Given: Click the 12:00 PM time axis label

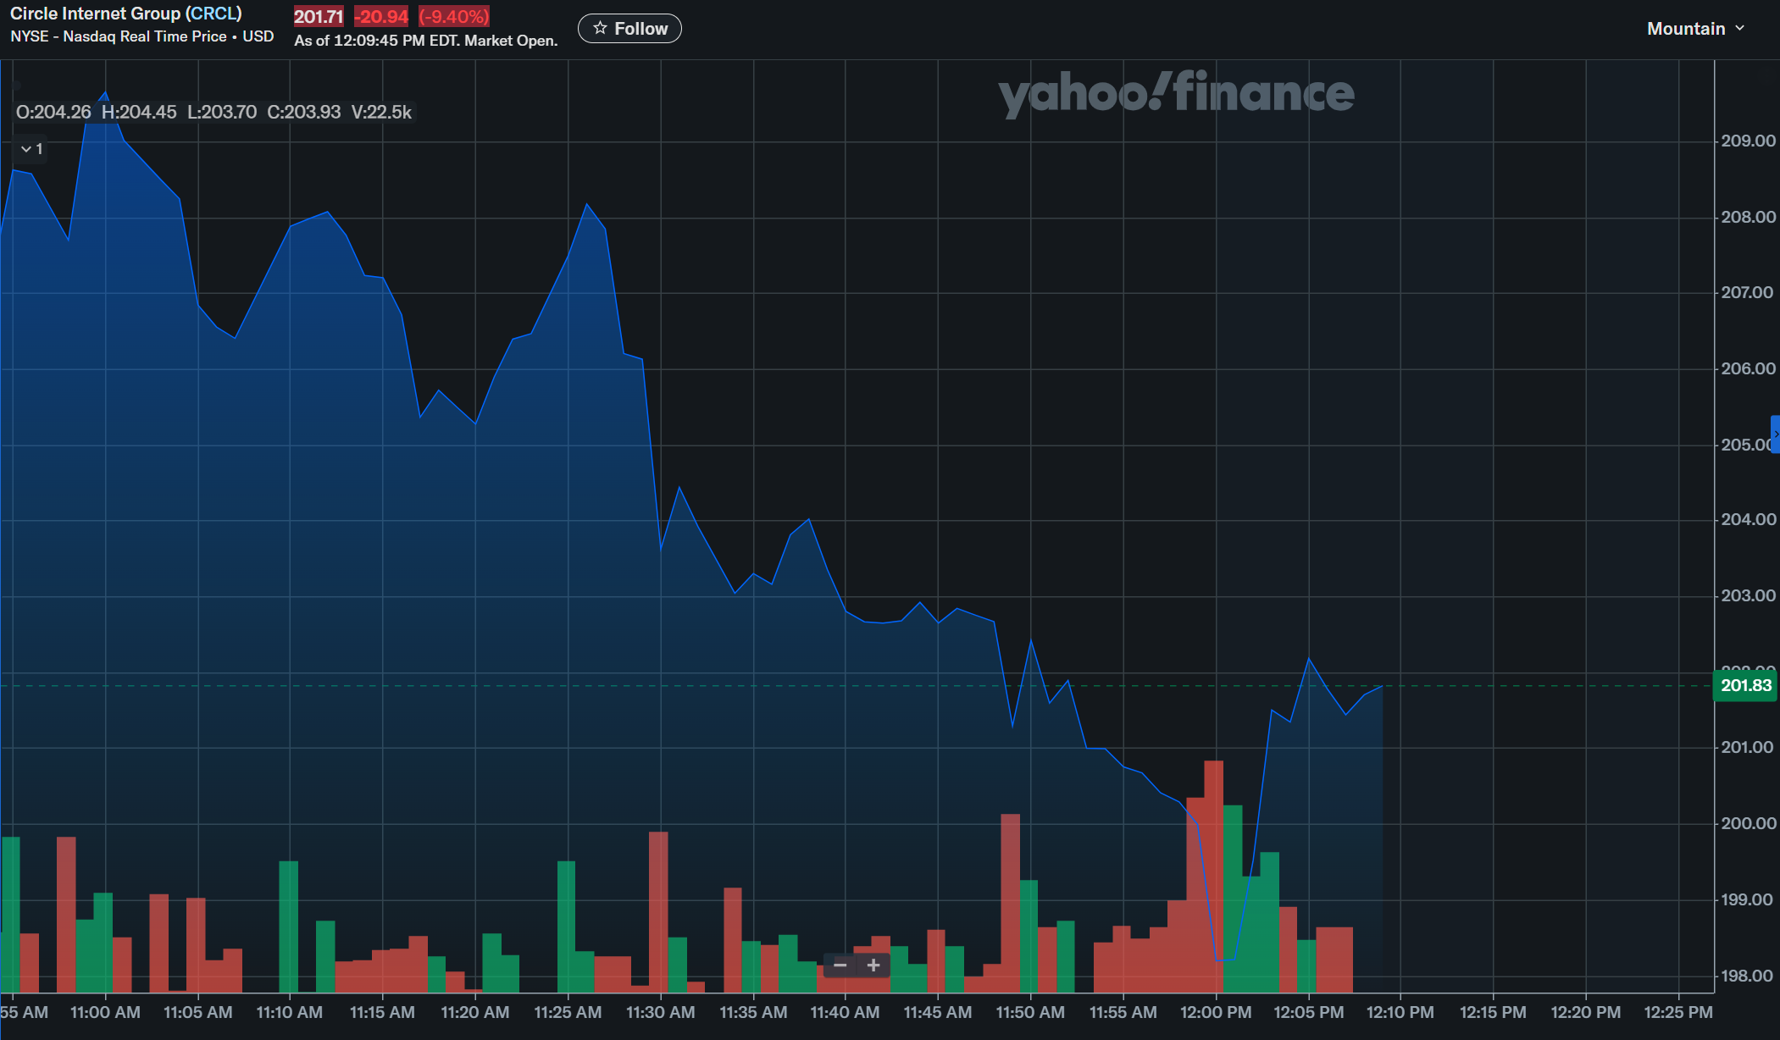Looking at the screenshot, I should click(x=1216, y=1012).
